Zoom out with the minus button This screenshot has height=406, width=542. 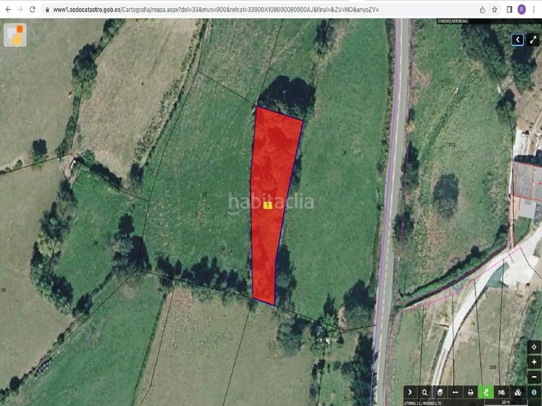(x=534, y=377)
